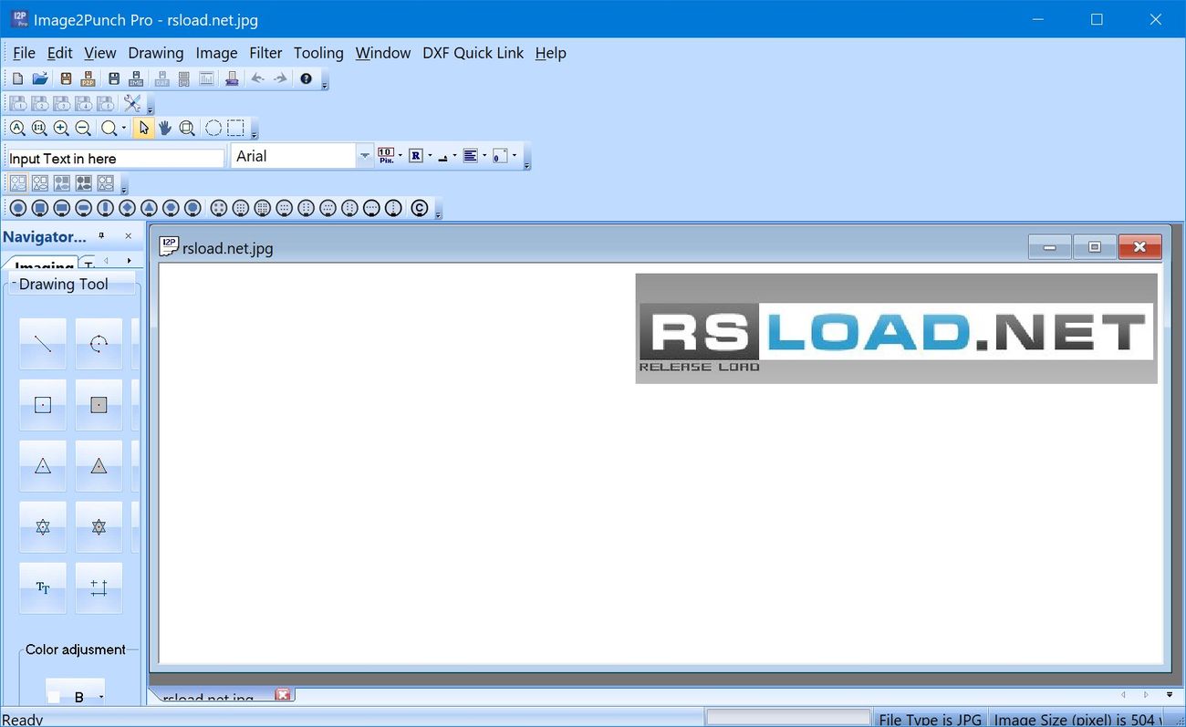Select the filled star drawing tool

click(99, 527)
